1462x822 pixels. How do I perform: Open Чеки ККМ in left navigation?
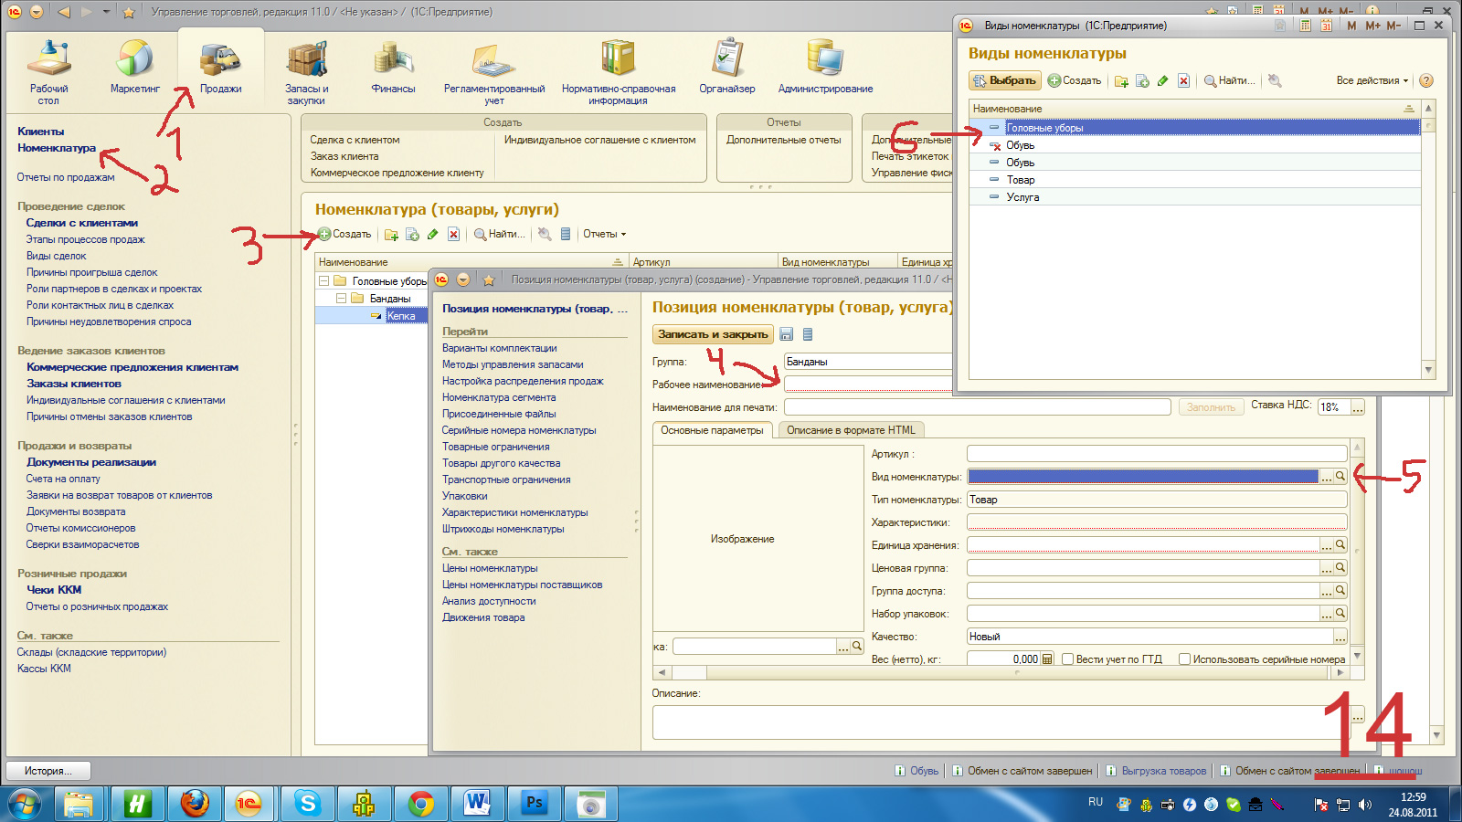(54, 590)
